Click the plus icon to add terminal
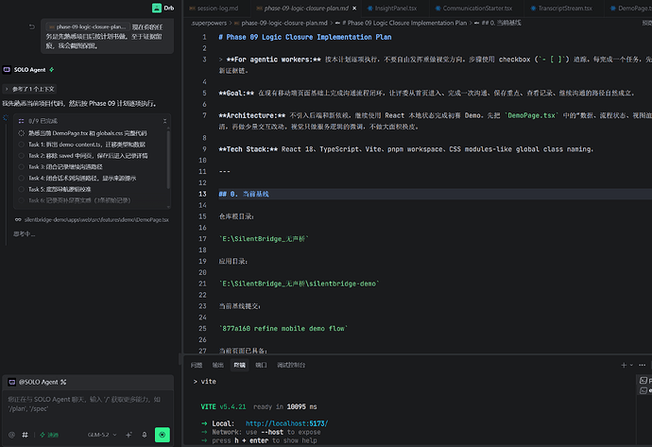 (x=624, y=365)
